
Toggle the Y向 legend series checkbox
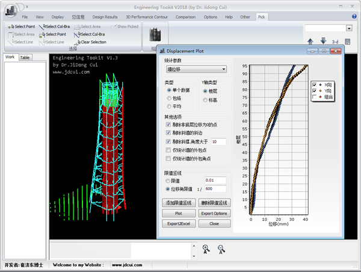point(314,91)
